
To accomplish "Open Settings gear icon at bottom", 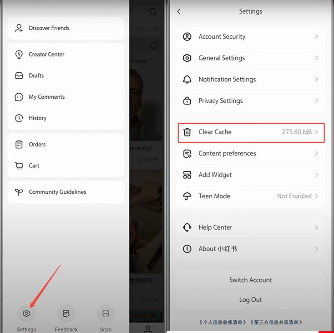I will pos(26,313).
